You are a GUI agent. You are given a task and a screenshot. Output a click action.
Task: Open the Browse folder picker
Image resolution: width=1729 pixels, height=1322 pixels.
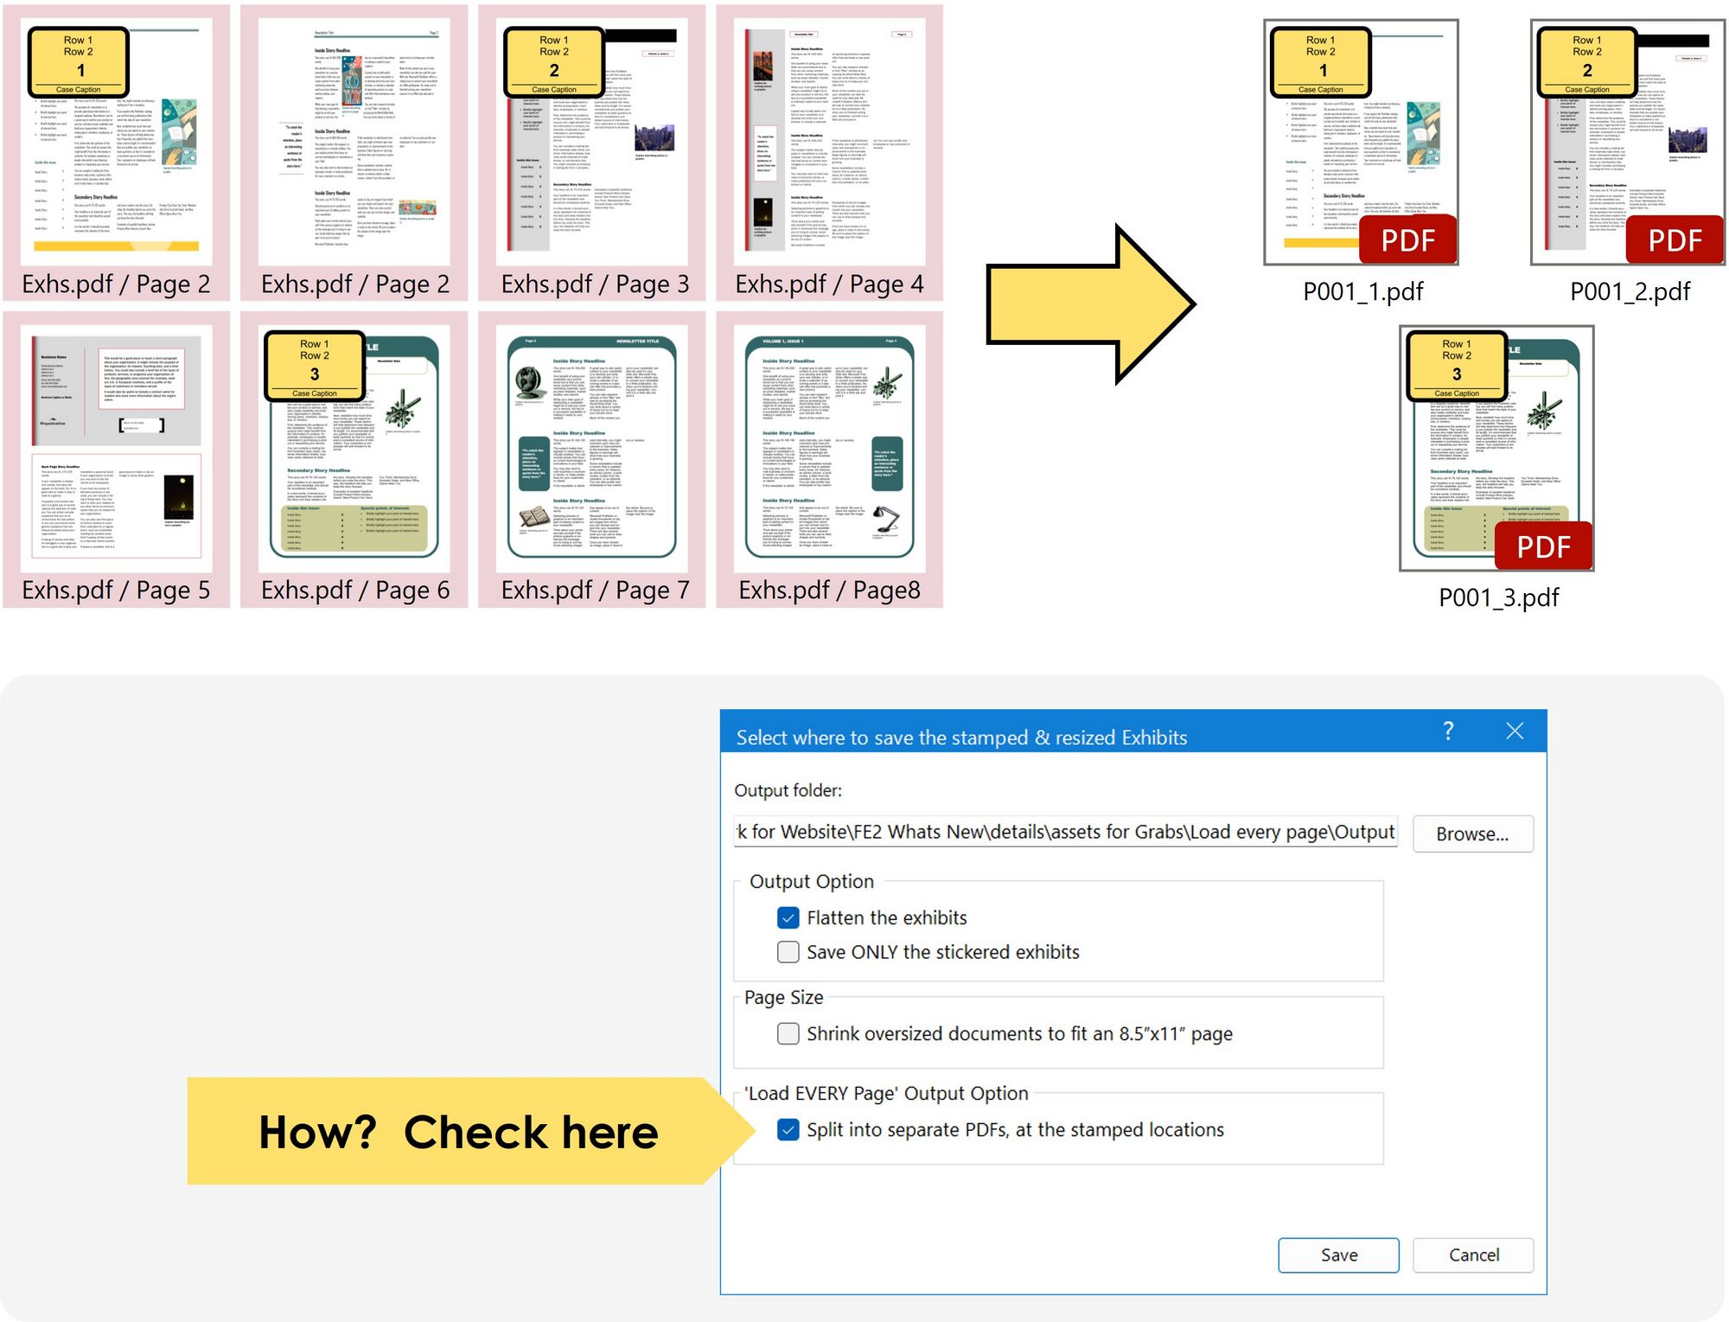coord(1472,833)
